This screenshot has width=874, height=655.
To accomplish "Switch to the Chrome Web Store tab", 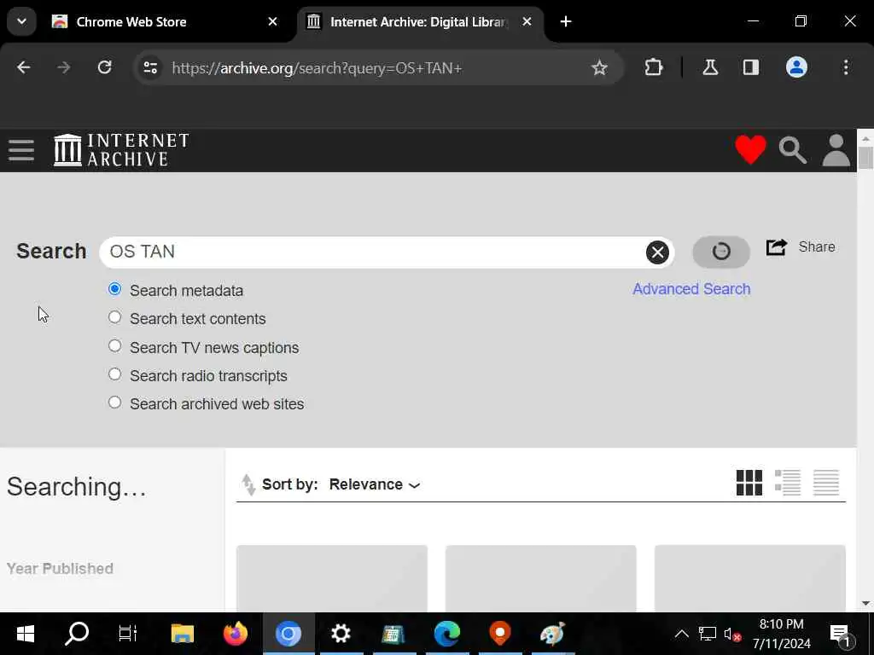I will [x=165, y=22].
